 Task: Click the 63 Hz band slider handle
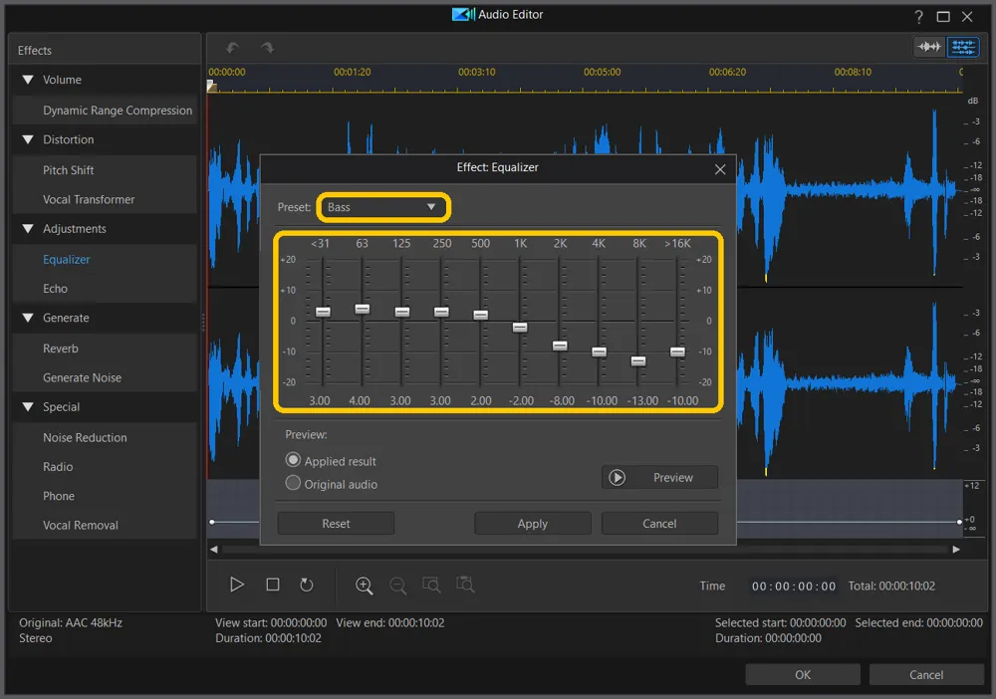[x=363, y=310]
